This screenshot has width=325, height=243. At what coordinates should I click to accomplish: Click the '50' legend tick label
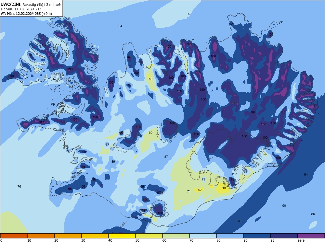click(x=137, y=240)
